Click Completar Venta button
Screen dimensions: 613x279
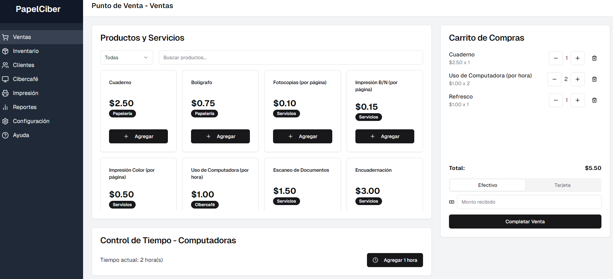pyautogui.click(x=525, y=222)
